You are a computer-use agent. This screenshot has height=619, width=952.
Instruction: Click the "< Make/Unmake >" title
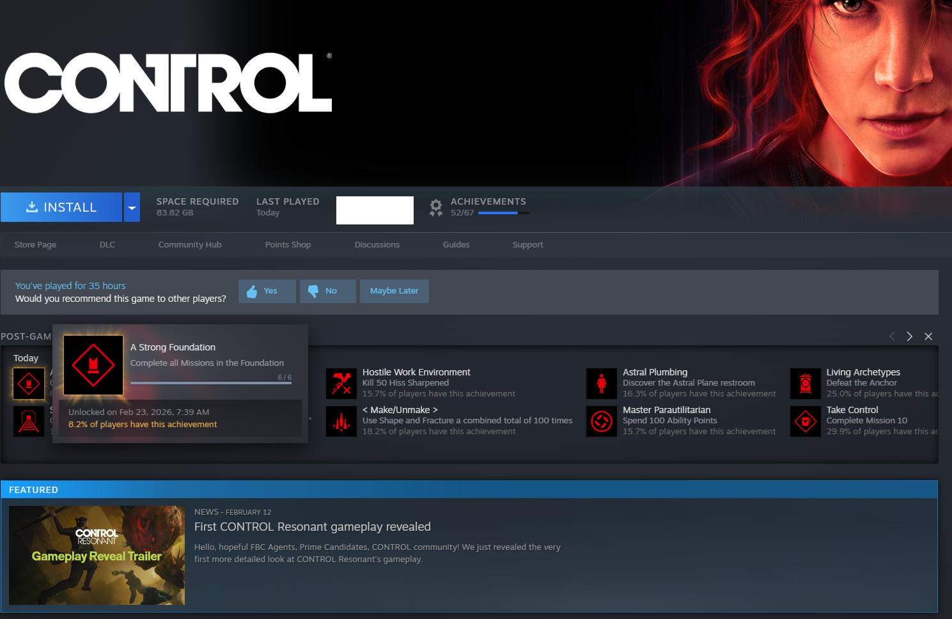400,410
